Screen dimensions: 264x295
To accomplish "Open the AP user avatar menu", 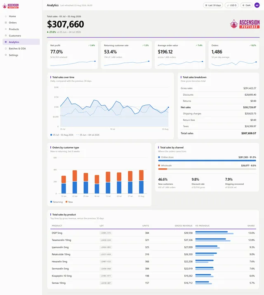I will [x=257, y=5].
